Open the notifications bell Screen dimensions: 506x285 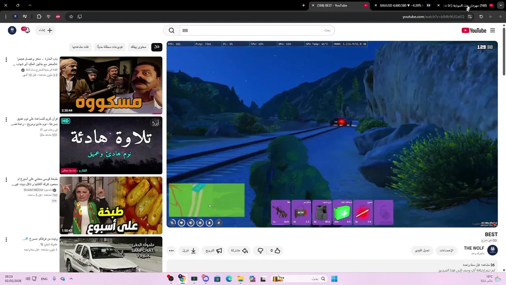click(x=26, y=30)
